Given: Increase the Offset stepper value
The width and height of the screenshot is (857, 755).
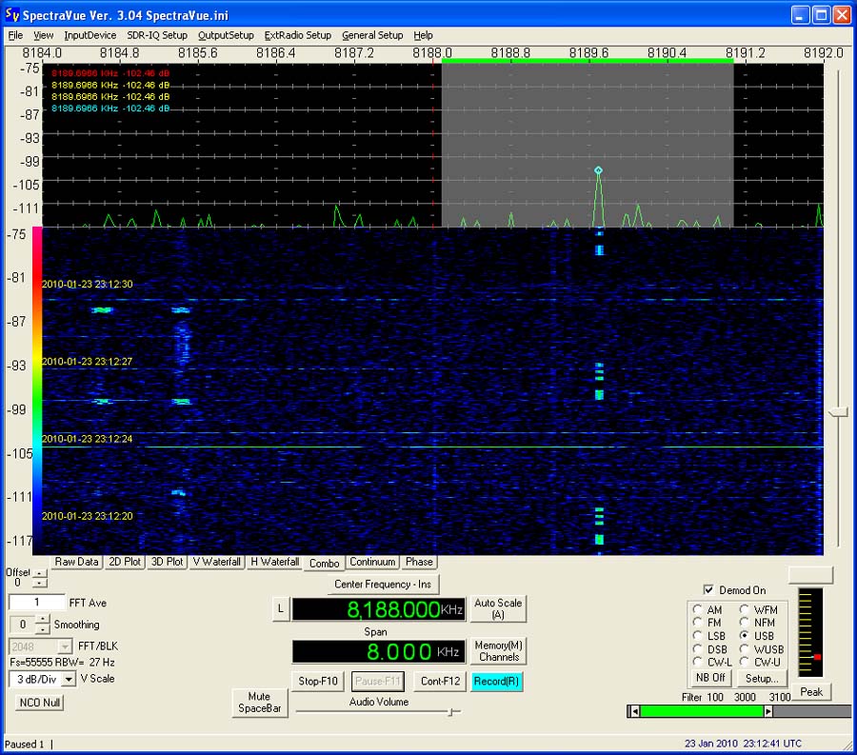Looking at the screenshot, I should (40, 573).
